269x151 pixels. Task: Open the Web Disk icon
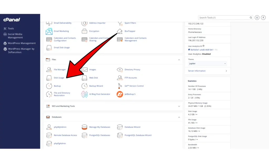[84, 78]
